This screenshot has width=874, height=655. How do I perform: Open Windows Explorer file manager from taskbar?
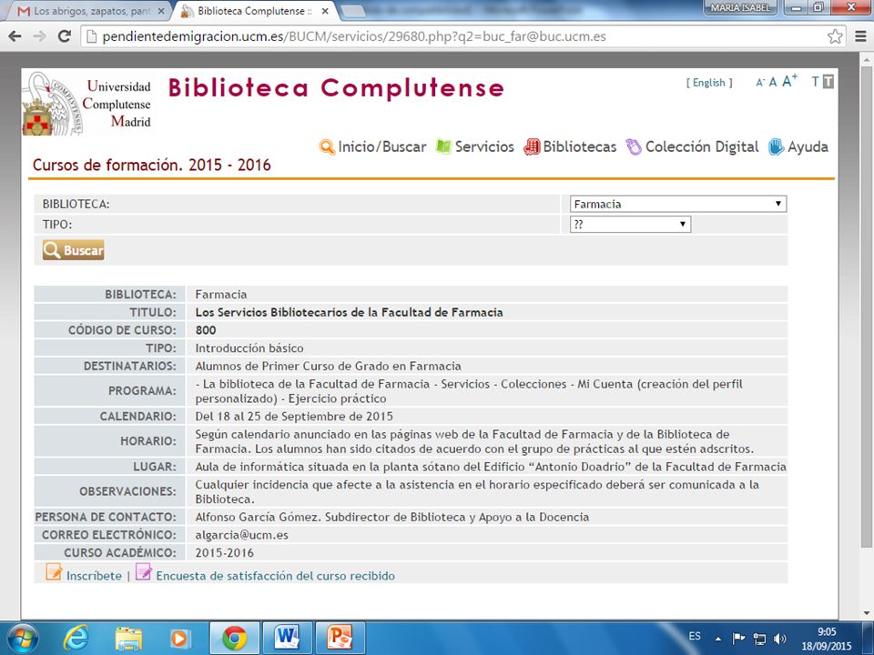(128, 639)
